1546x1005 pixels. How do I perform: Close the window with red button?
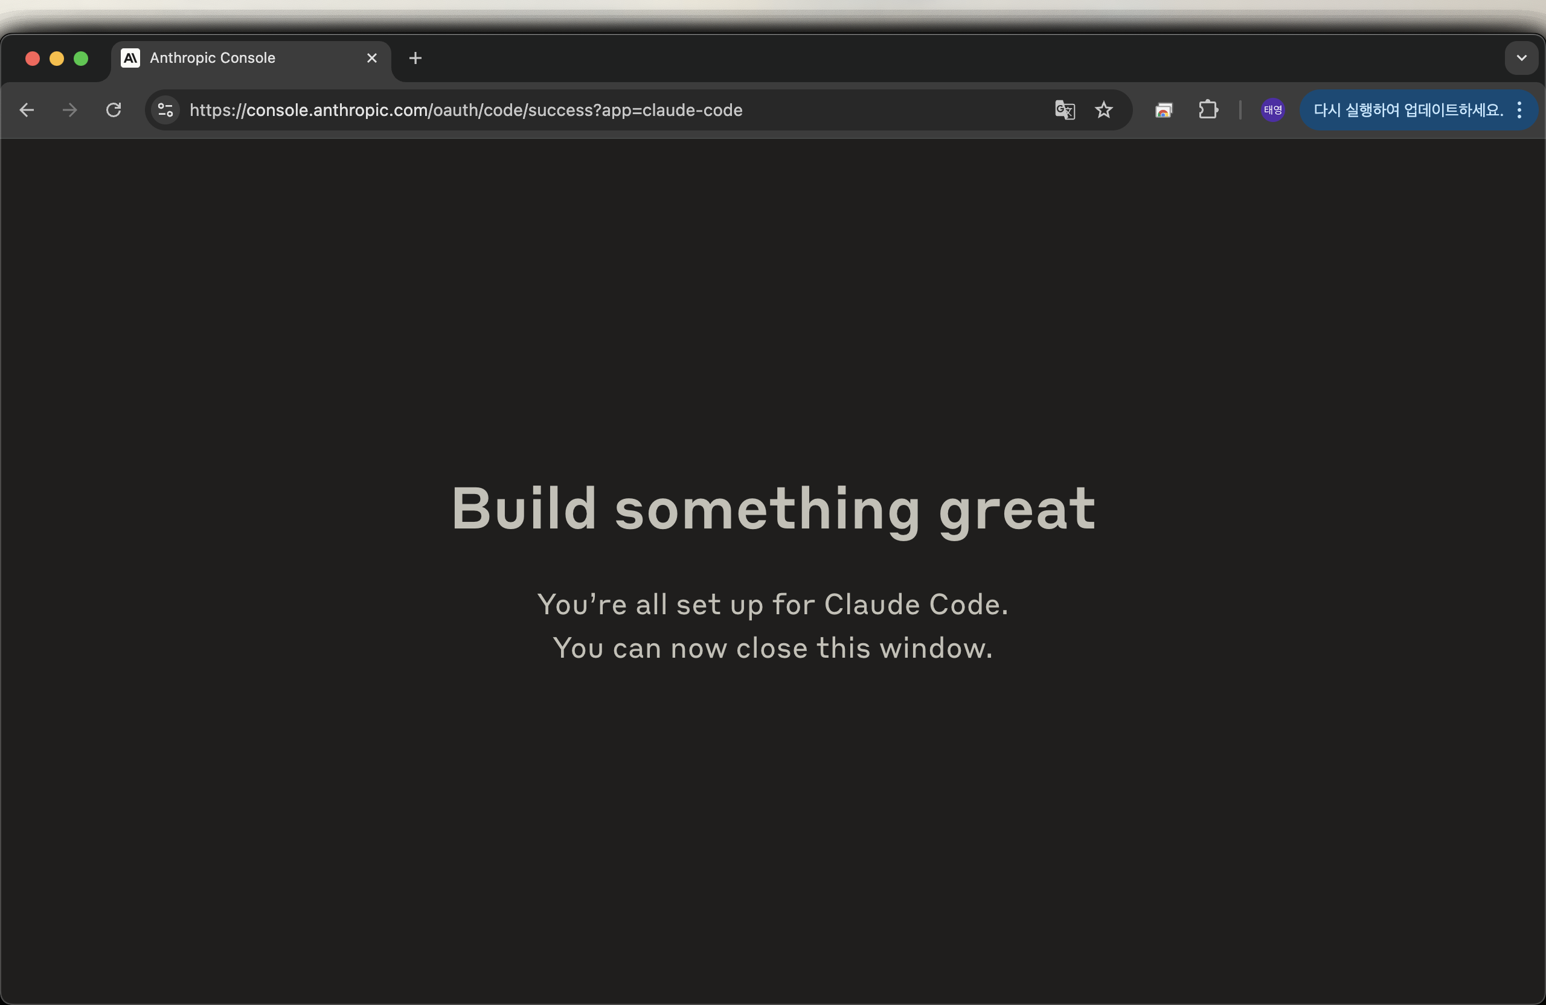[x=33, y=59]
